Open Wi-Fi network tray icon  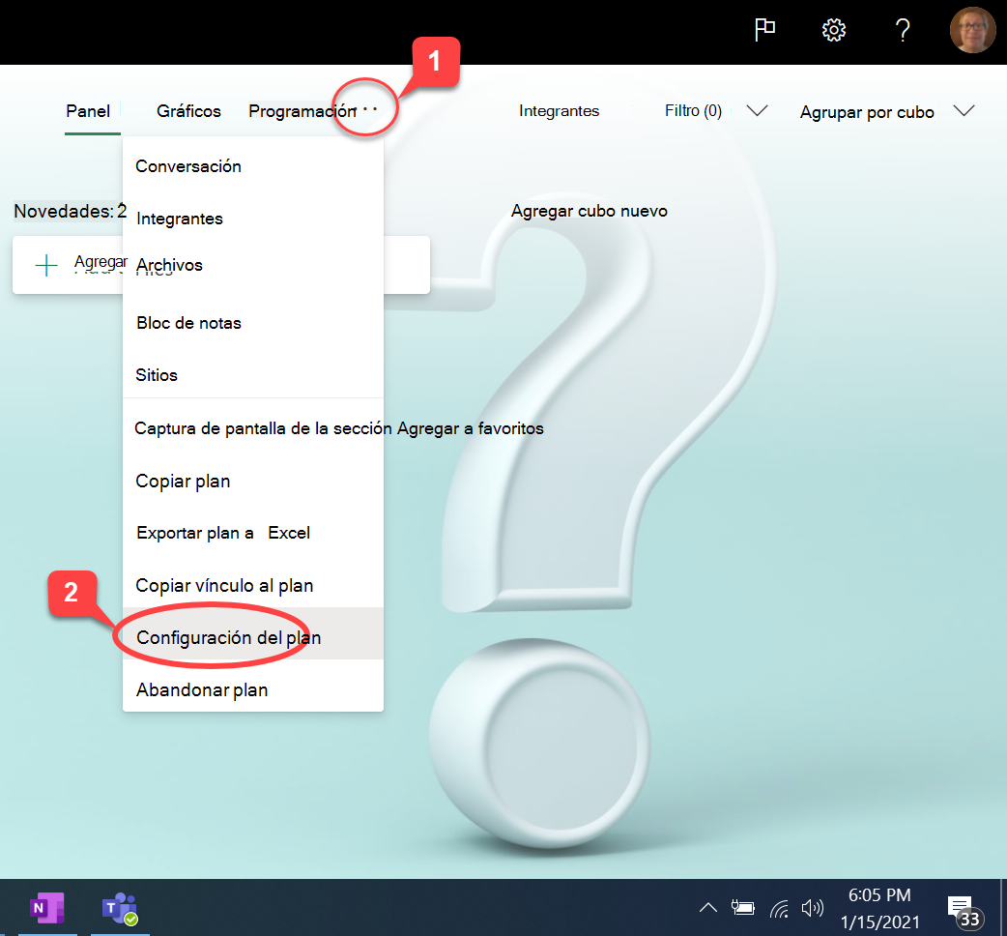click(x=779, y=908)
